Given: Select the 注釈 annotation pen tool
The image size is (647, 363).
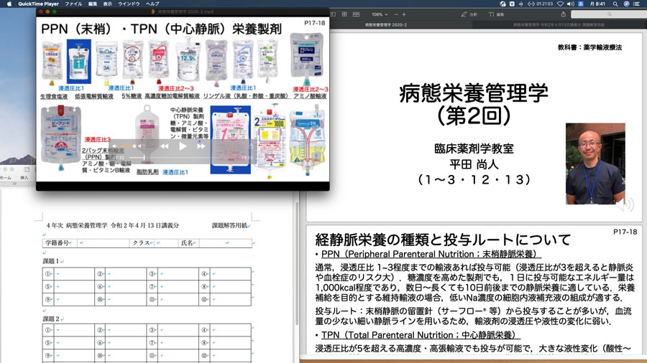Looking at the screenshot, I should click(469, 14).
